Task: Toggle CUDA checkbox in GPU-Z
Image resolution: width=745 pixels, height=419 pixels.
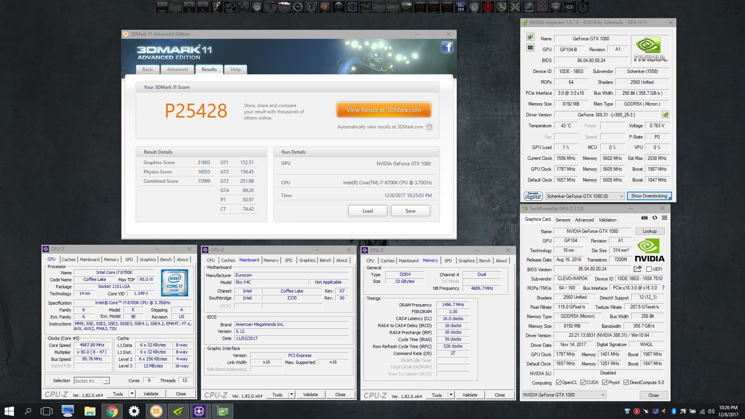Action: [x=583, y=383]
